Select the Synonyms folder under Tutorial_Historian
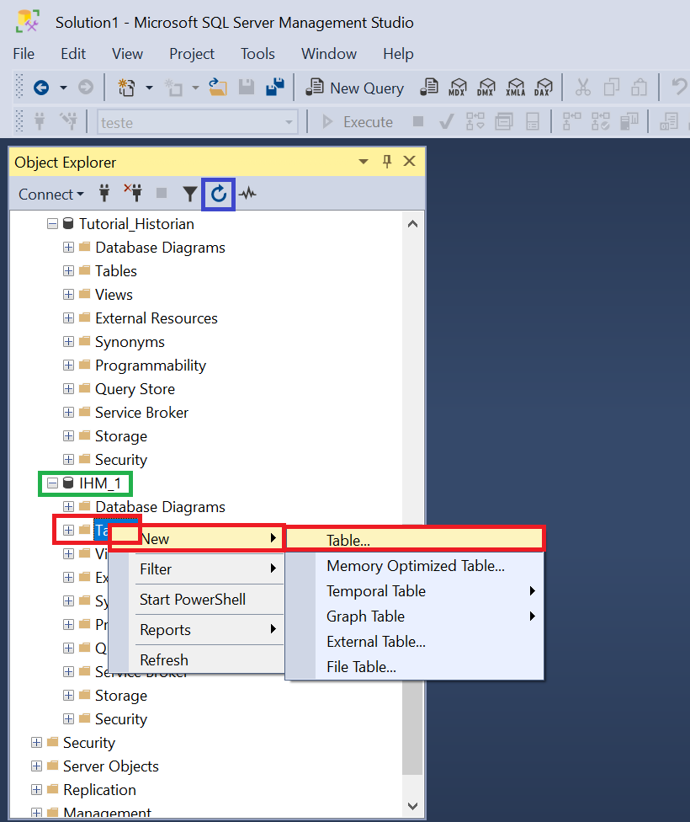The width and height of the screenshot is (690, 822). point(130,342)
